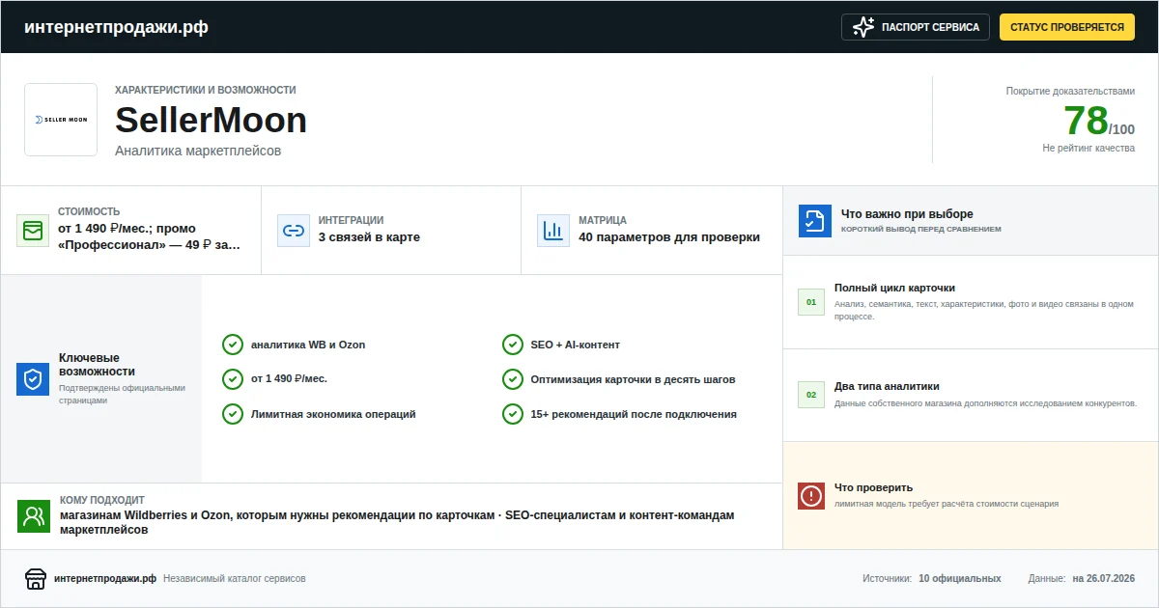
Task: Click the лимитная модель требует расчёта note
Action: [947, 504]
